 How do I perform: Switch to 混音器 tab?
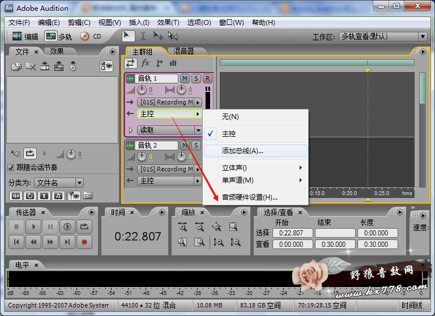184,51
